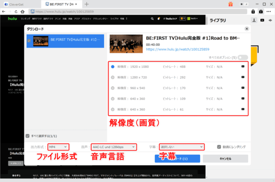Select the 960 x 540 resolution option
The width and height of the screenshot is (275, 182).
[113, 88]
